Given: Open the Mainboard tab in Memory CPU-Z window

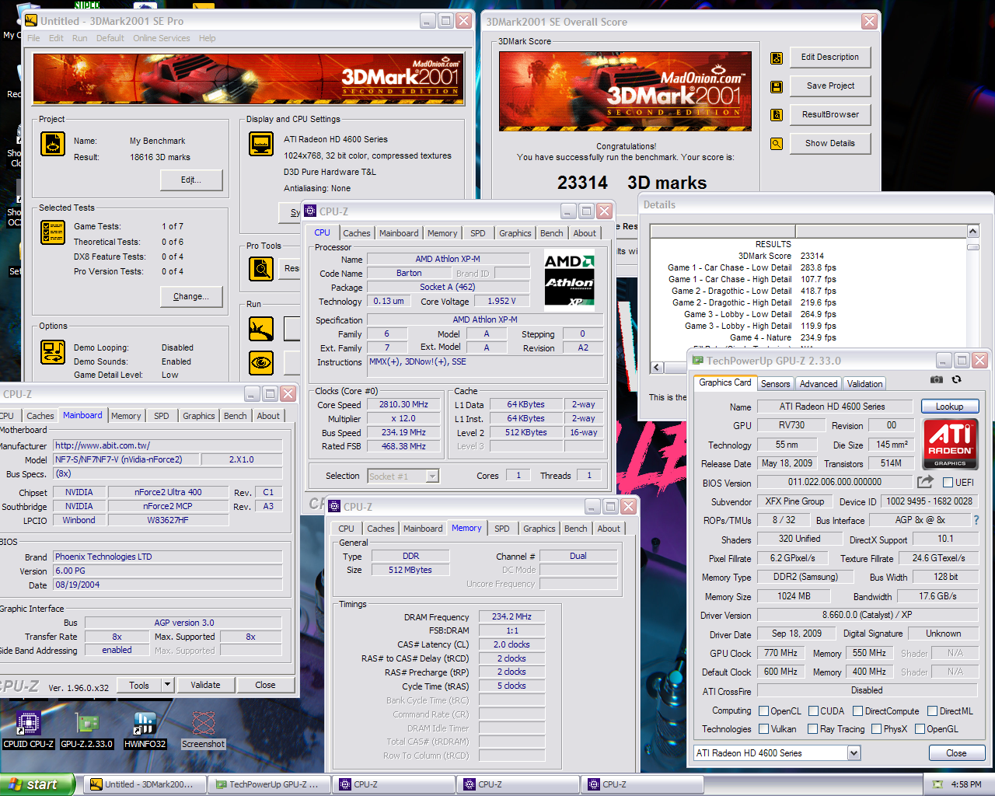Looking at the screenshot, I should pyautogui.click(x=423, y=529).
